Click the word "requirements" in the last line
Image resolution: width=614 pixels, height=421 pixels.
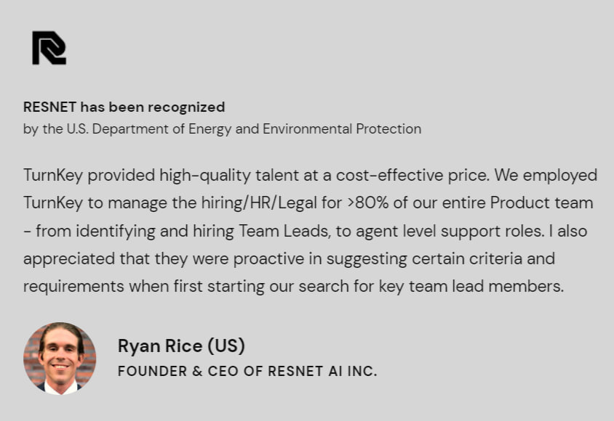point(74,286)
